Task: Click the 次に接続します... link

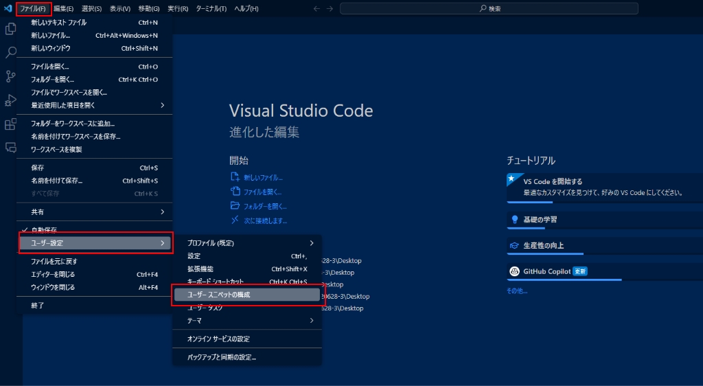Action: coord(265,220)
